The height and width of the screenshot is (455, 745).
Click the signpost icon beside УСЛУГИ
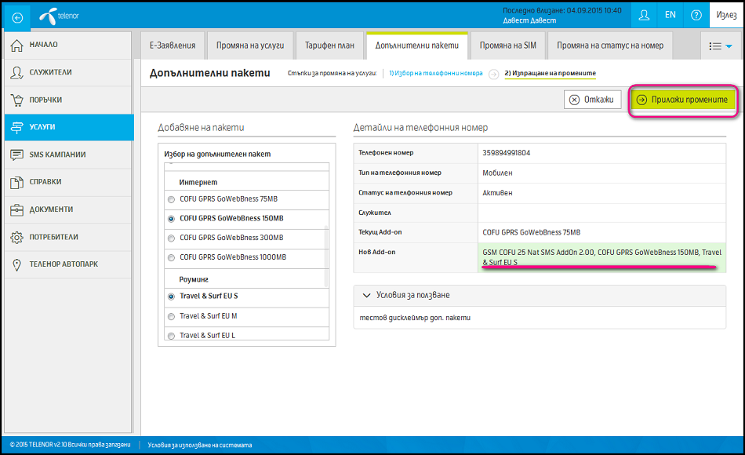(16, 127)
